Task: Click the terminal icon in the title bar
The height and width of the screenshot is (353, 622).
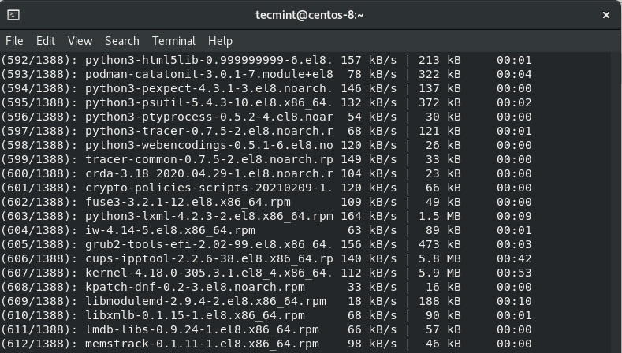Action: pyautogui.click(x=13, y=15)
